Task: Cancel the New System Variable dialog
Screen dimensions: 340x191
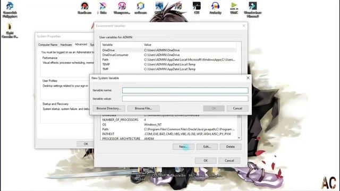Action: (x=237, y=108)
